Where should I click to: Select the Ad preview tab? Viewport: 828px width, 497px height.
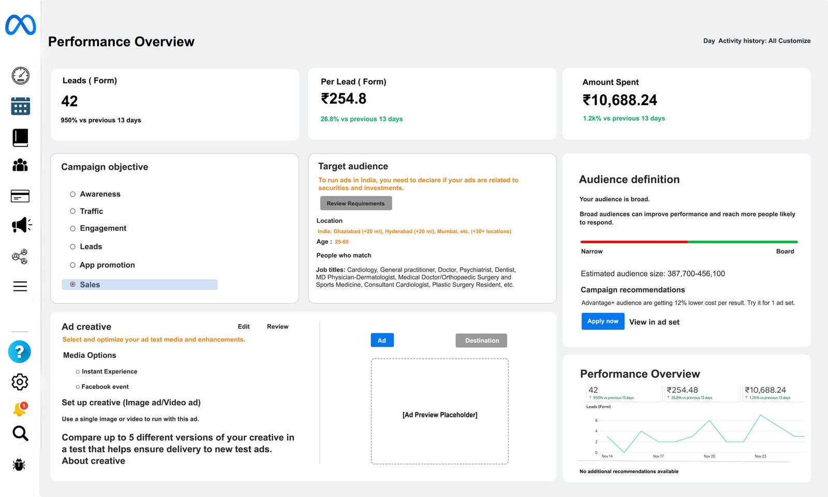[x=382, y=341]
